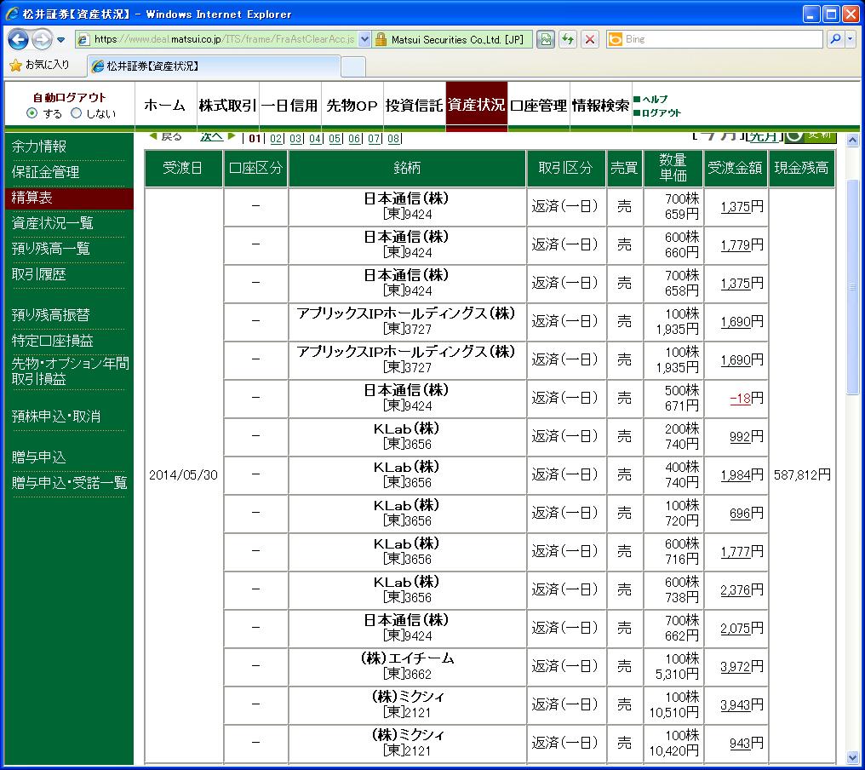Go to page 05 of results
This screenshot has height=770, width=865.
pos(335,138)
